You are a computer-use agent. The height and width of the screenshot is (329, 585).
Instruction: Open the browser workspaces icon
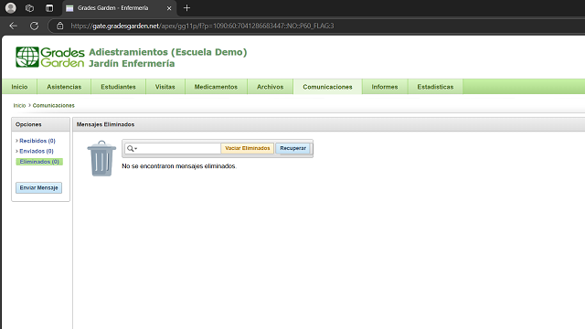click(29, 8)
